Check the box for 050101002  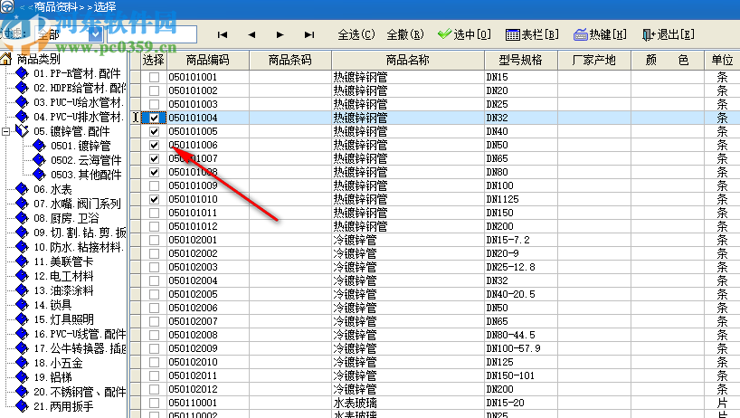(x=155, y=90)
